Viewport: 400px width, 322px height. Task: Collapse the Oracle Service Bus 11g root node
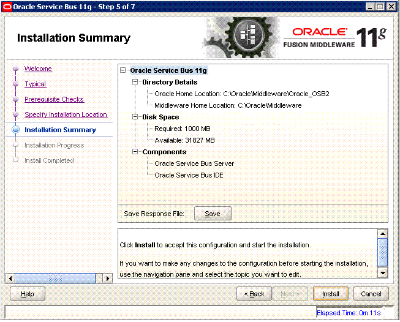[x=123, y=70]
